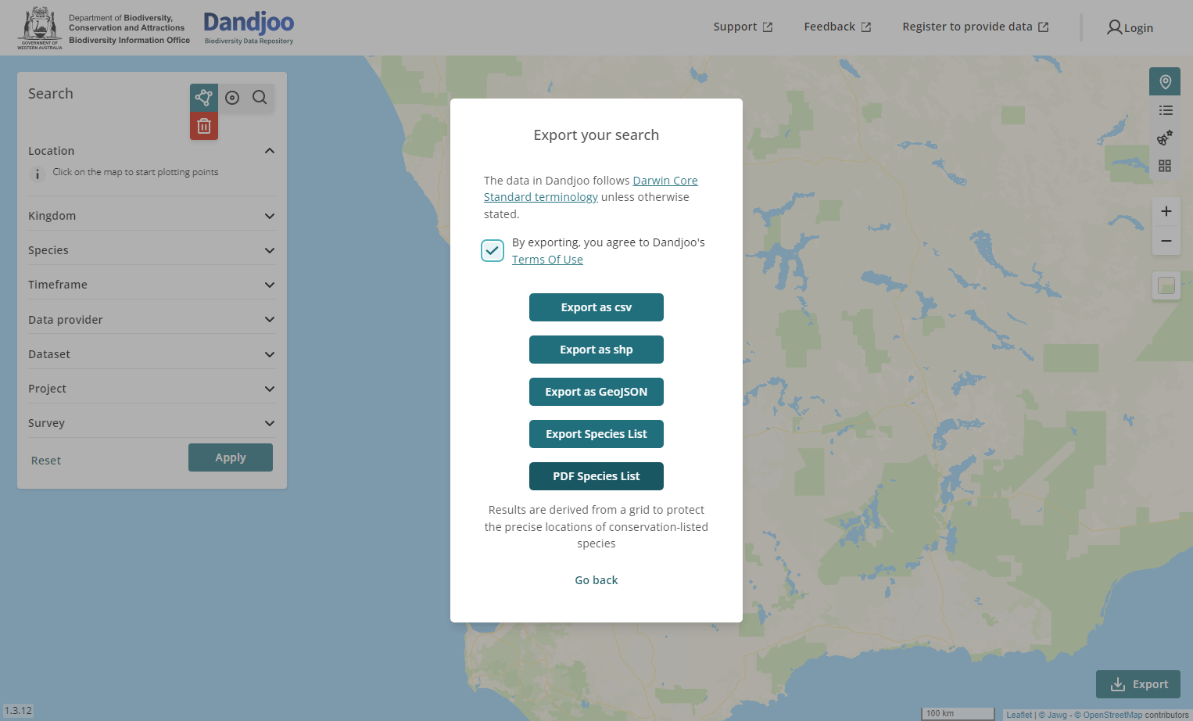Viewport: 1193px width, 721px height.
Task: Click Export as GeoJSON button
Action: click(x=596, y=392)
